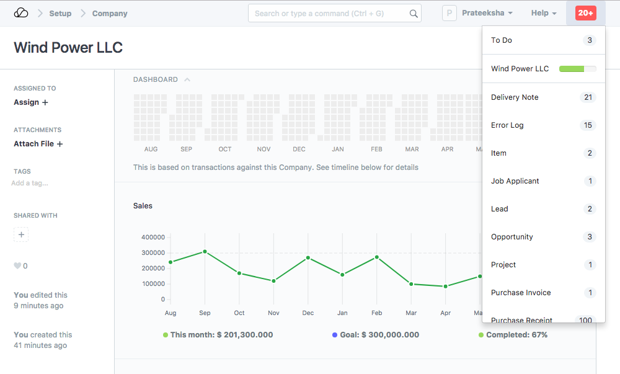Viewport: 620px width, 374px height.
Task: Click the P user avatar icon
Action: (x=449, y=13)
